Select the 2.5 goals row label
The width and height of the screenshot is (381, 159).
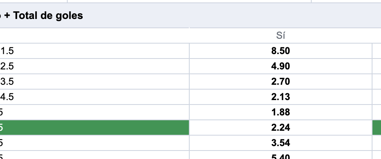pyautogui.click(x=94, y=66)
